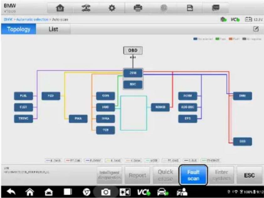Click the green status legend swatch
Image resolution: width=264 pixels, height=198 pixels.
pos(217,39)
